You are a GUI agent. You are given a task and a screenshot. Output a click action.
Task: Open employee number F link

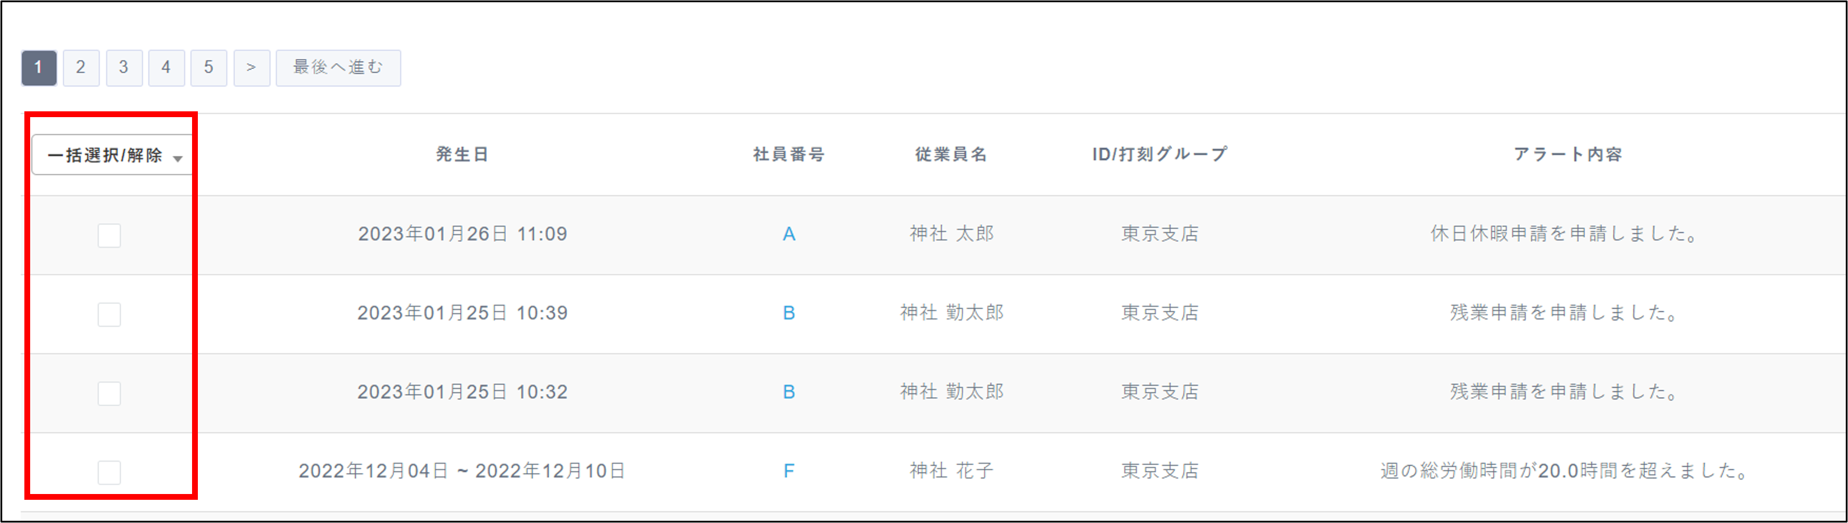789,471
